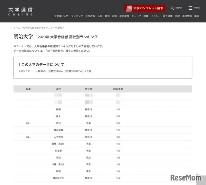206x185 pixels.
Task: Click the 川越（県立） school name
Action: pos(58,164)
